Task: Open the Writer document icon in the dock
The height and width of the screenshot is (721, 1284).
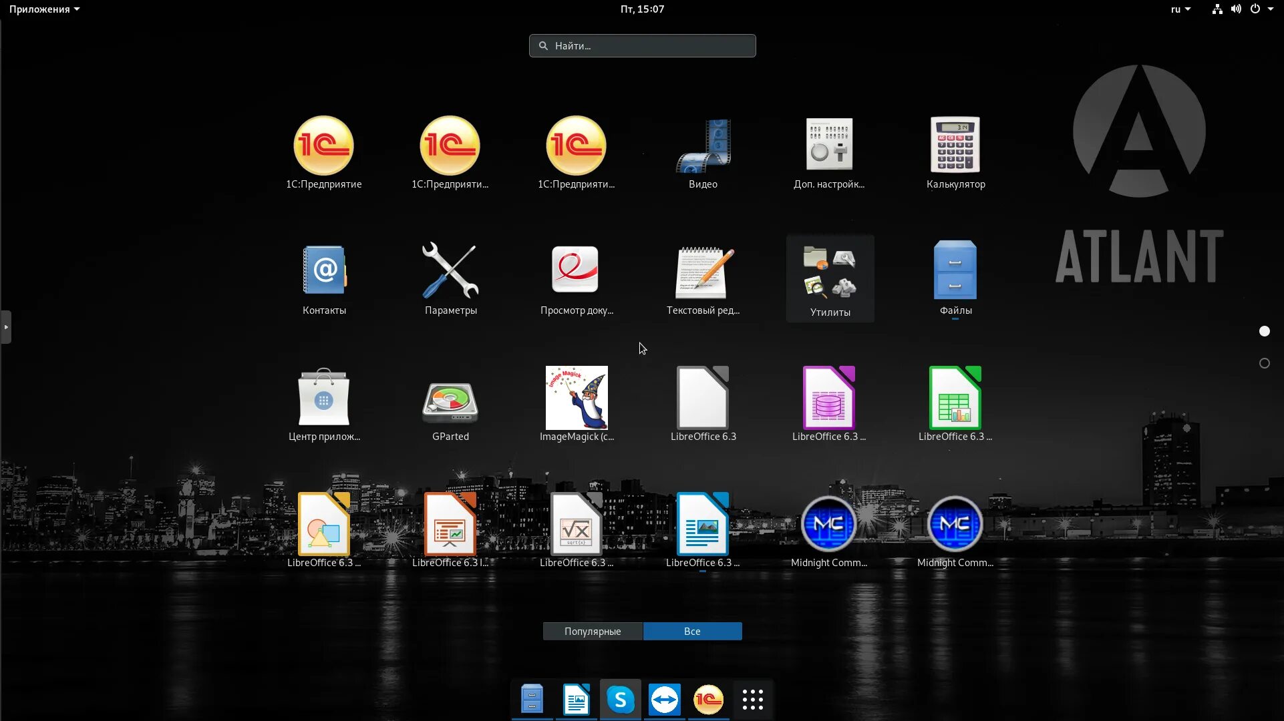Action: [x=577, y=700]
